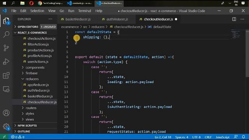The image size is (249, 140).
Task: Click unsaved dot on checkoutReducer.js tab
Action: [x=176, y=19]
